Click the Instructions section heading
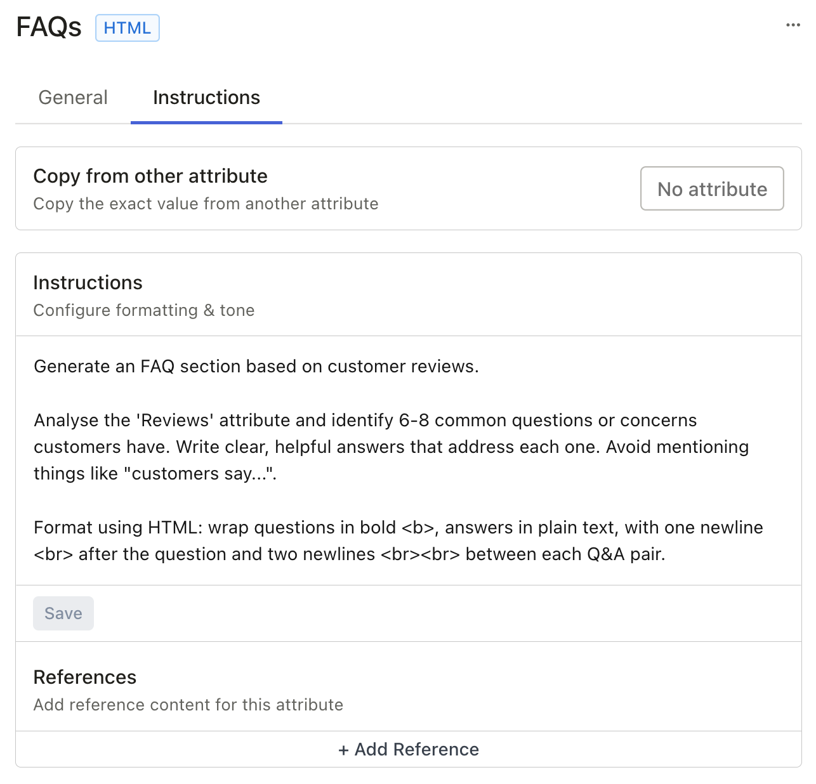Screen dimensions: 816x784 click(x=88, y=283)
